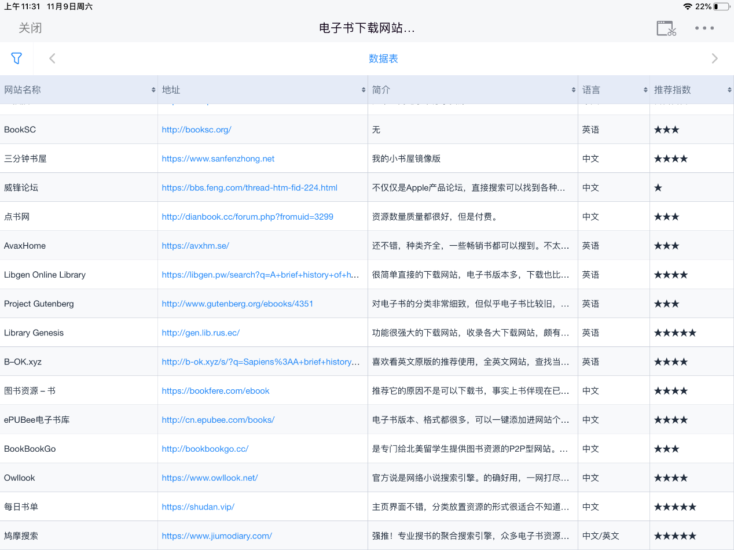Screen dimensions: 734x550
Task: Open link https://www.owllook.net/
Action: 210,478
